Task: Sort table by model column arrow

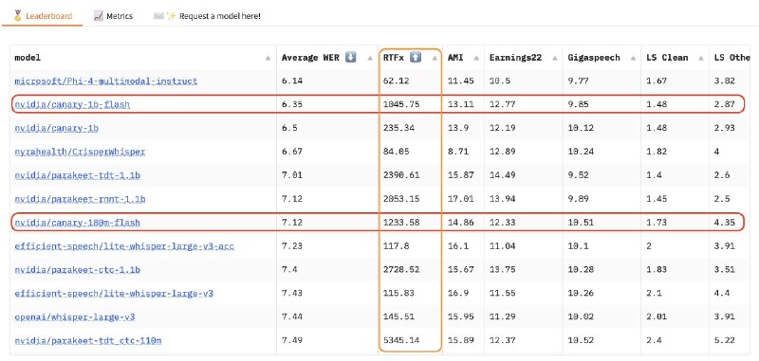Action: click(268, 58)
